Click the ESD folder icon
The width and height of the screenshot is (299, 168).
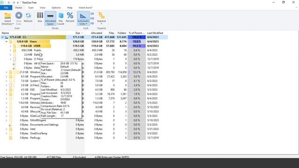click(11, 90)
